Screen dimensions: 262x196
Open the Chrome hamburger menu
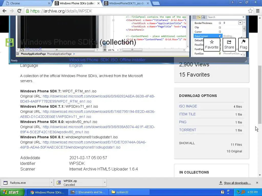[258, 11]
